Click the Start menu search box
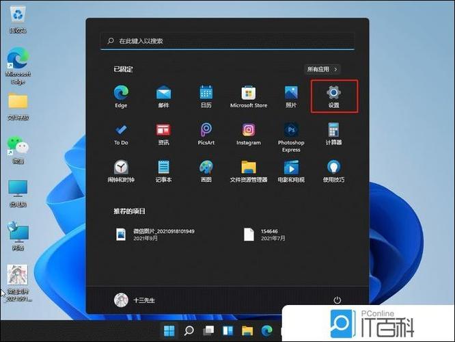The width and height of the screenshot is (455, 342). click(x=227, y=41)
